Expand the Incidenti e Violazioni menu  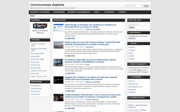[40, 12]
